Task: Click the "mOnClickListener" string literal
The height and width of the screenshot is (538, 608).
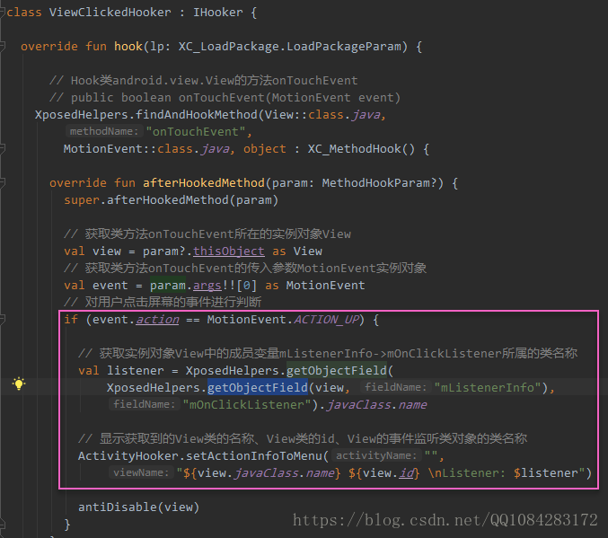Action: (x=247, y=405)
